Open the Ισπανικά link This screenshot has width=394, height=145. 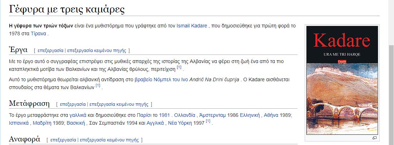coord(19,123)
